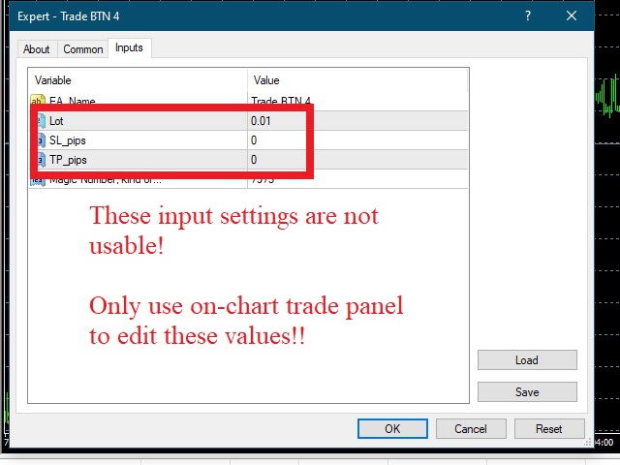This screenshot has width=620, height=465.
Task: Click the TP_pips value cell
Action: coord(357,160)
